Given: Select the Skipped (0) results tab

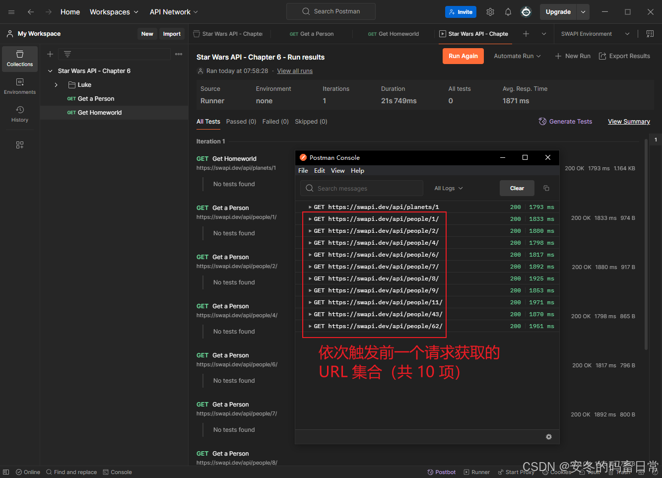Looking at the screenshot, I should [x=311, y=122].
